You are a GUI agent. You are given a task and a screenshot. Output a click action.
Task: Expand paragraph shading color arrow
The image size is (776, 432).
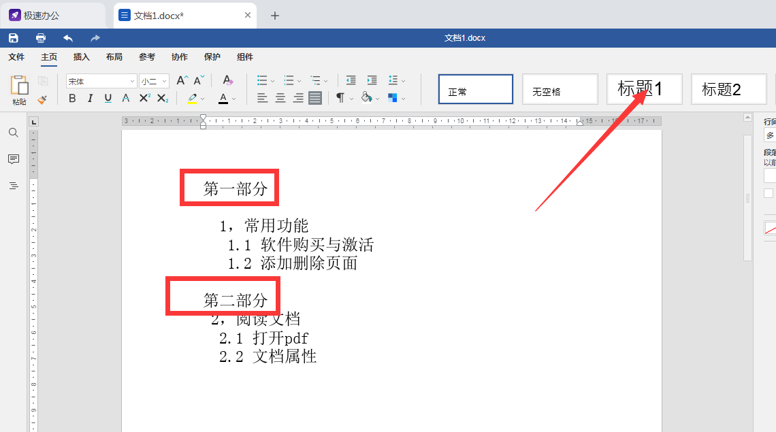(377, 99)
